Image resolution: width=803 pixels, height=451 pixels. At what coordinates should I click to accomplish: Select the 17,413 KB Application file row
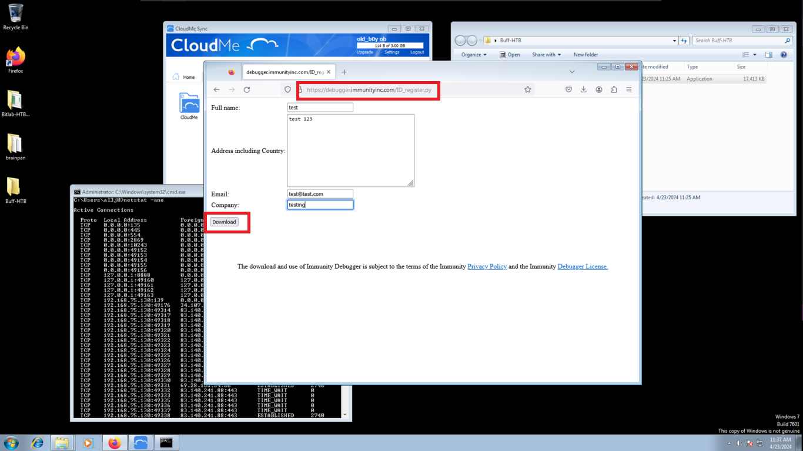[x=704, y=79]
